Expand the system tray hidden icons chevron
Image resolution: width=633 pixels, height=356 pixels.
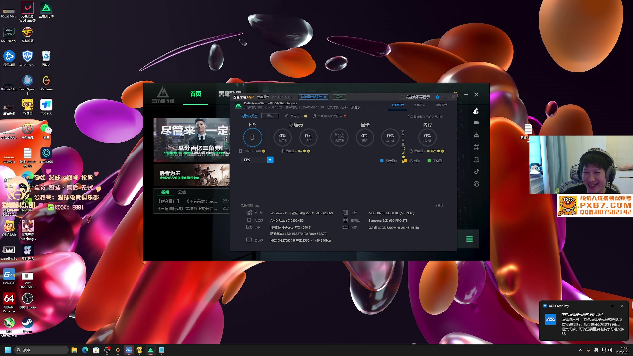580,350
